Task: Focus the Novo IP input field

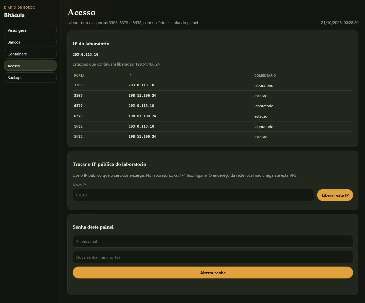Action: pos(194,195)
